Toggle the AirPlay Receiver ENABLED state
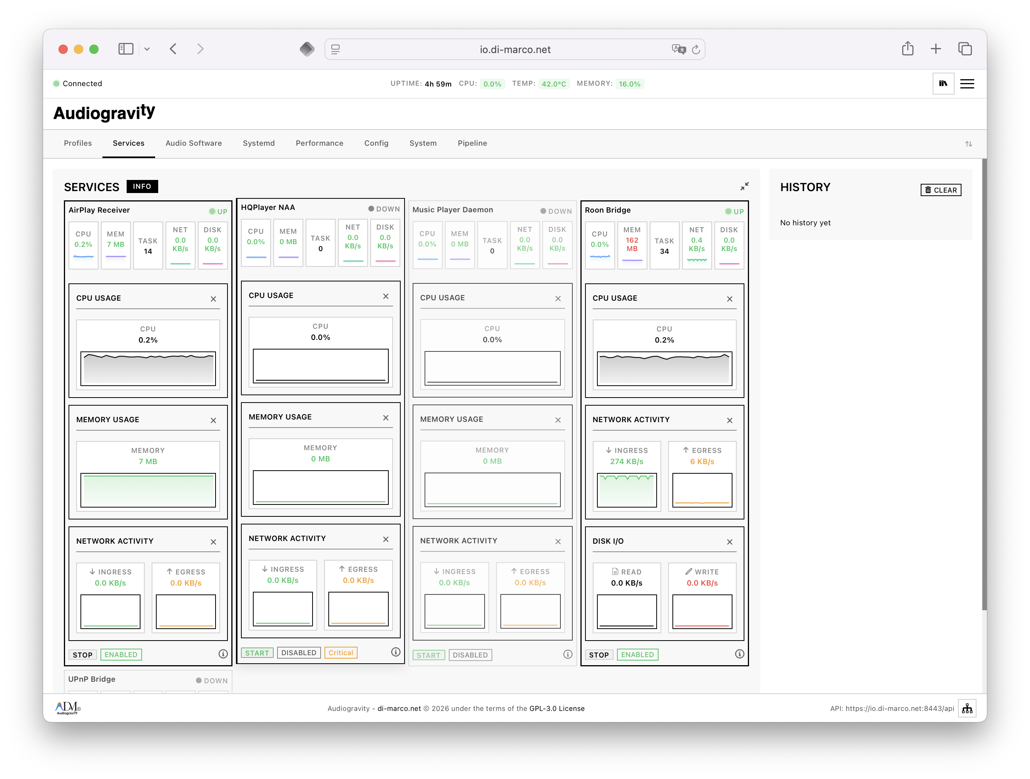This screenshot has height=779, width=1030. pyautogui.click(x=121, y=654)
